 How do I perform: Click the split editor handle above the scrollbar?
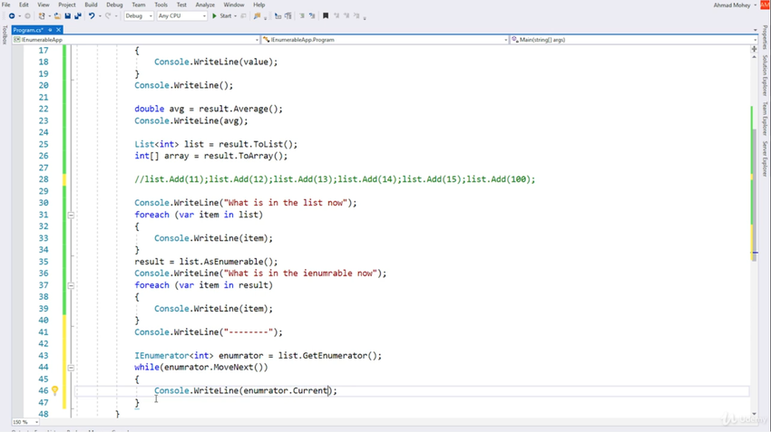(x=754, y=49)
